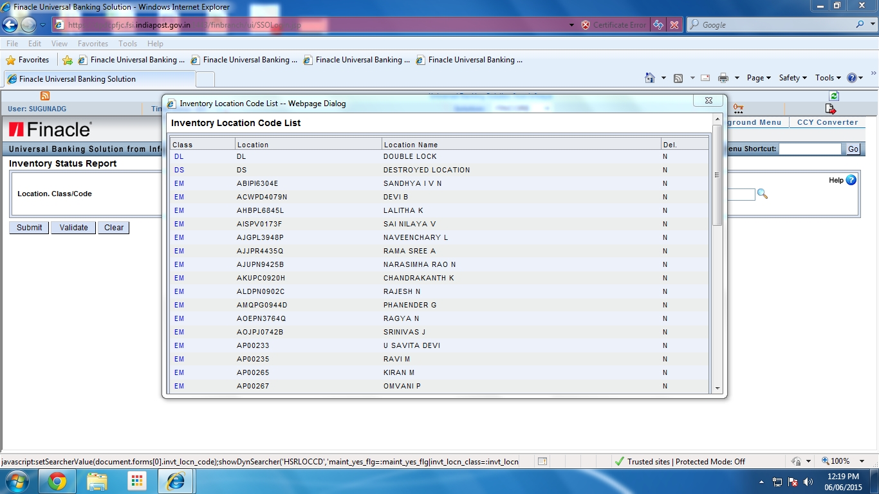Open Help using the blue question mark icon
Image resolution: width=879 pixels, height=494 pixels.
click(850, 180)
